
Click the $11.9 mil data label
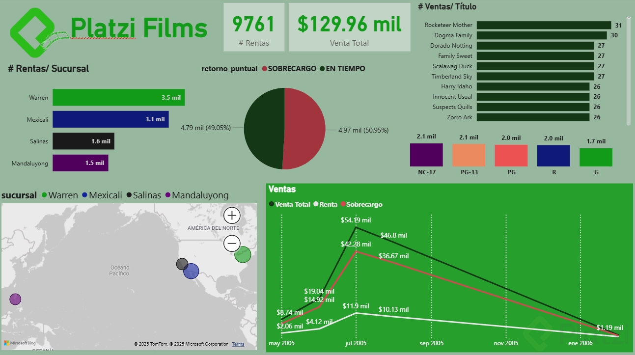(x=356, y=306)
